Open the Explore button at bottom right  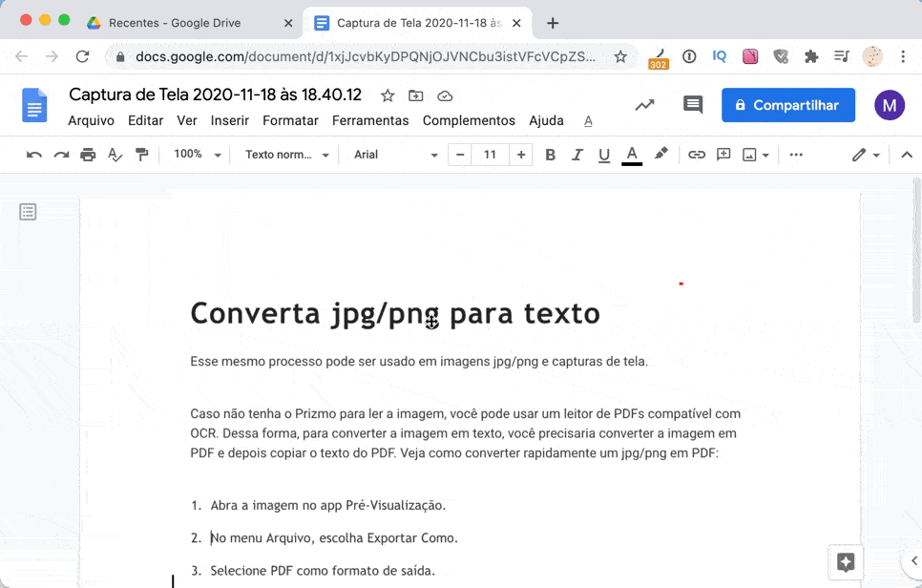[846, 562]
